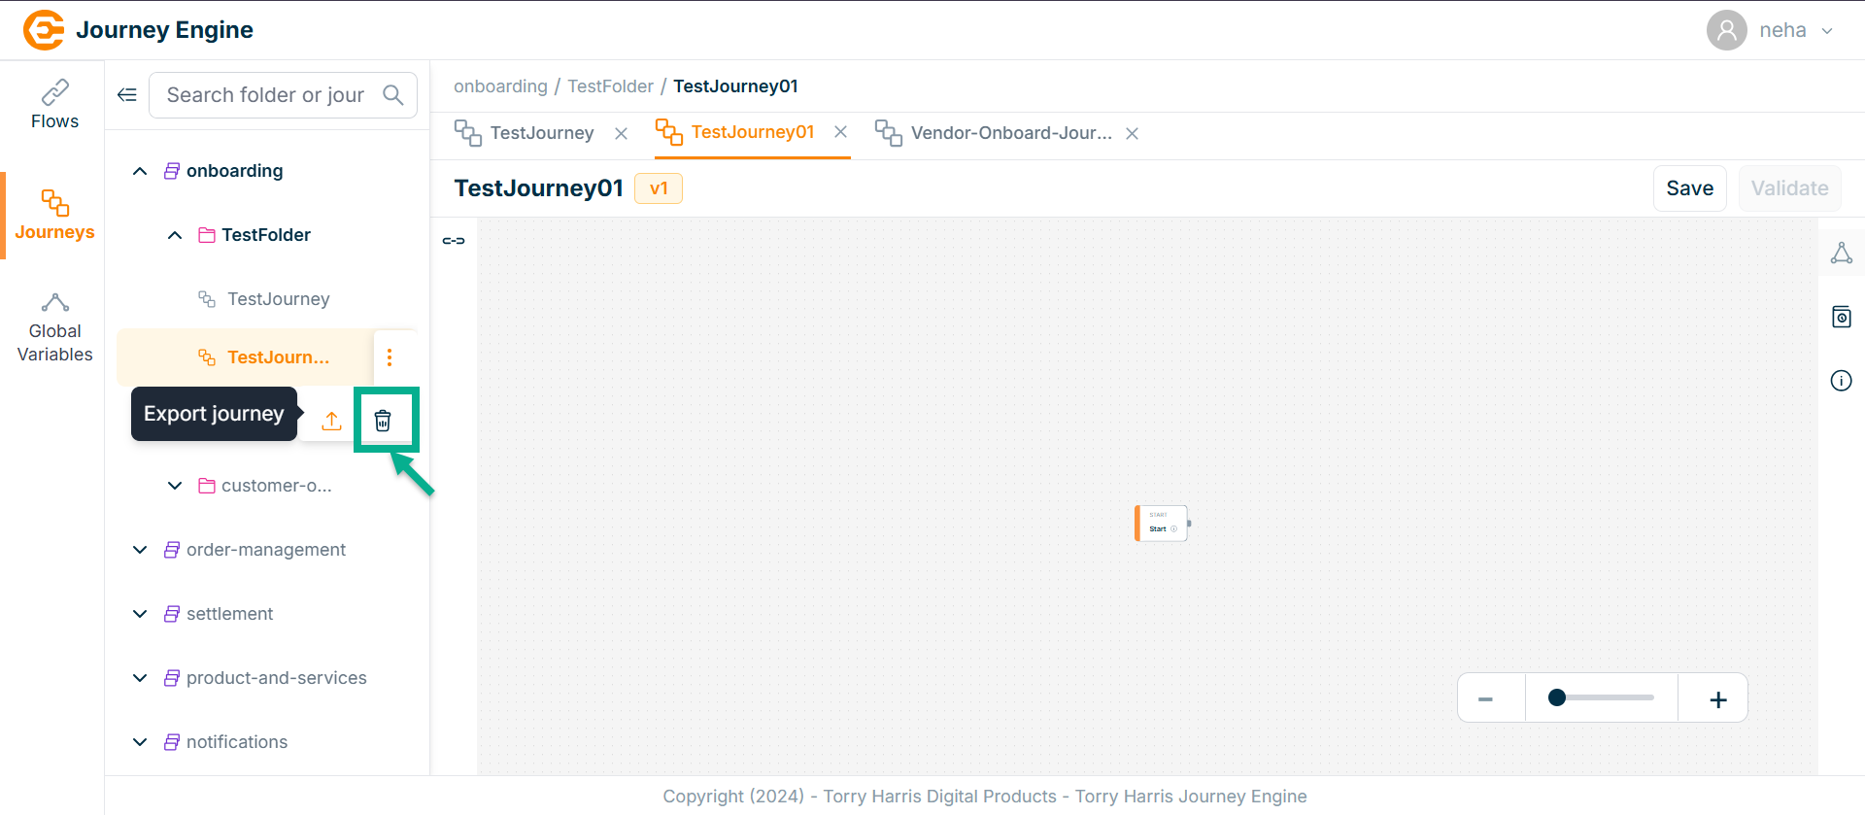This screenshot has width=1865, height=815.
Task: Open the node graph icon in the right panel
Action: (1841, 254)
